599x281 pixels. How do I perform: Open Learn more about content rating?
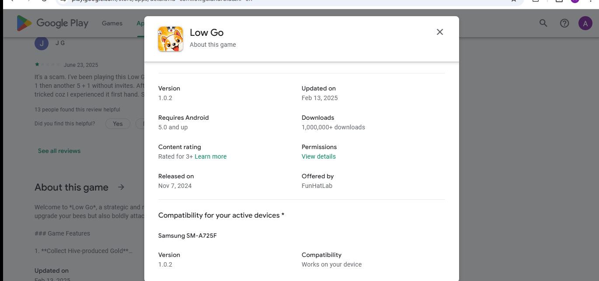click(x=211, y=156)
